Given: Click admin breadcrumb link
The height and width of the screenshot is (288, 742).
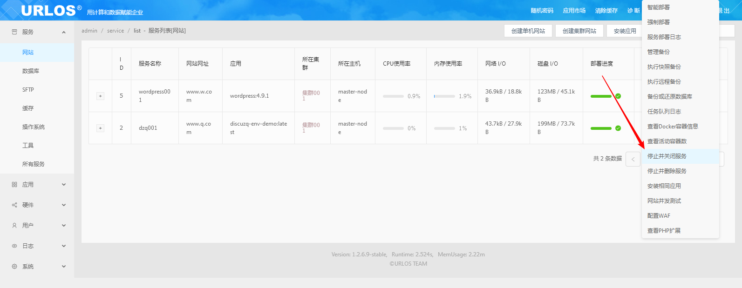Looking at the screenshot, I should [89, 31].
